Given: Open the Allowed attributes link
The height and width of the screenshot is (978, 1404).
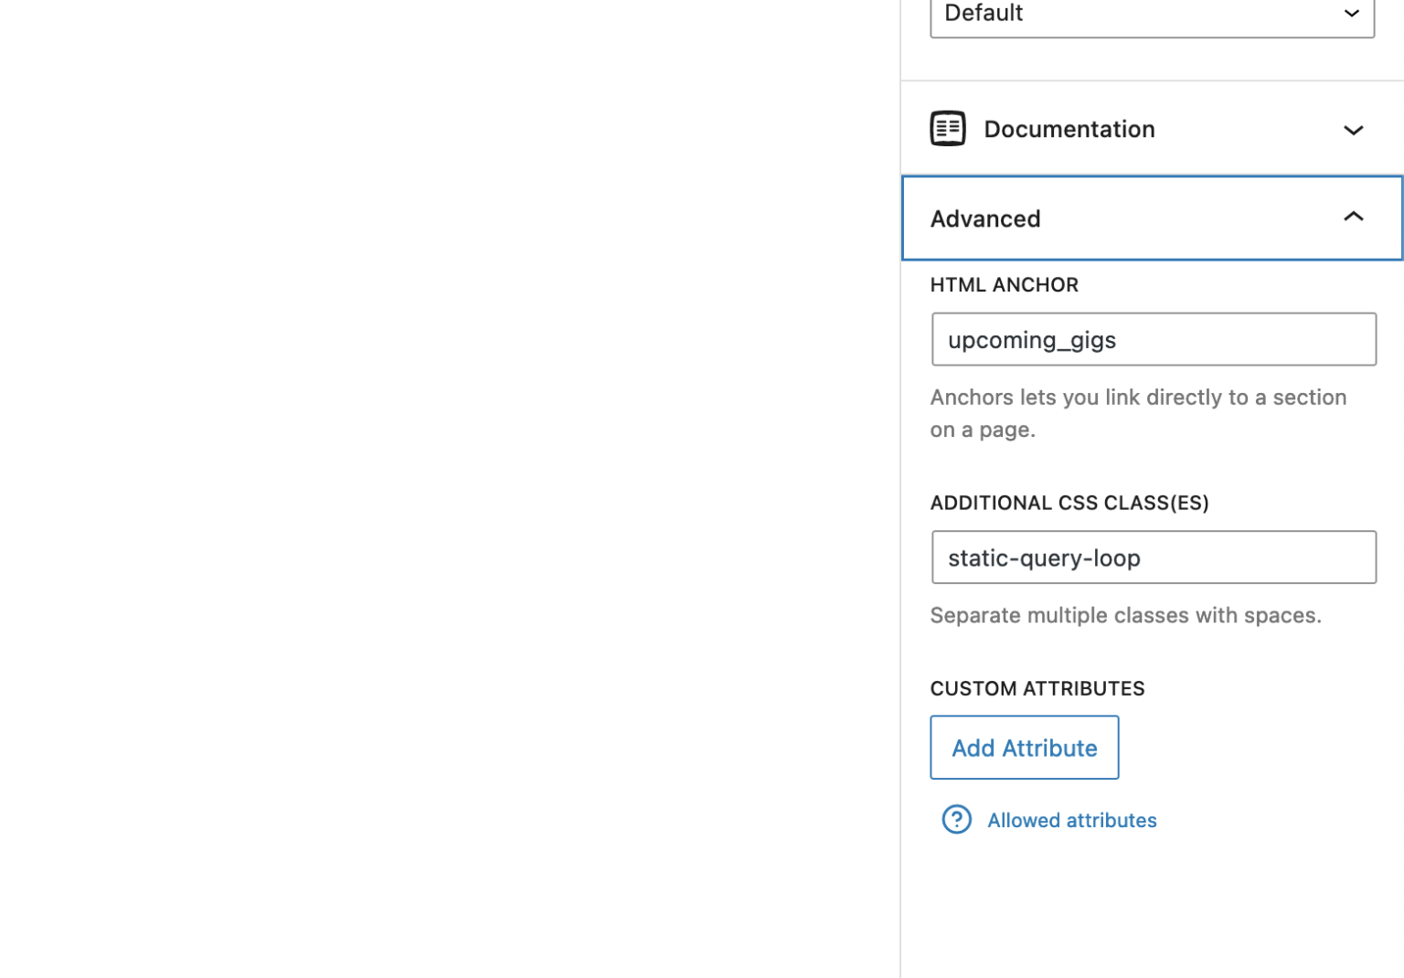Looking at the screenshot, I should (x=1071, y=820).
